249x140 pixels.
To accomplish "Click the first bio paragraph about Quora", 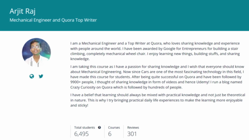I will click(x=155, y=51).
